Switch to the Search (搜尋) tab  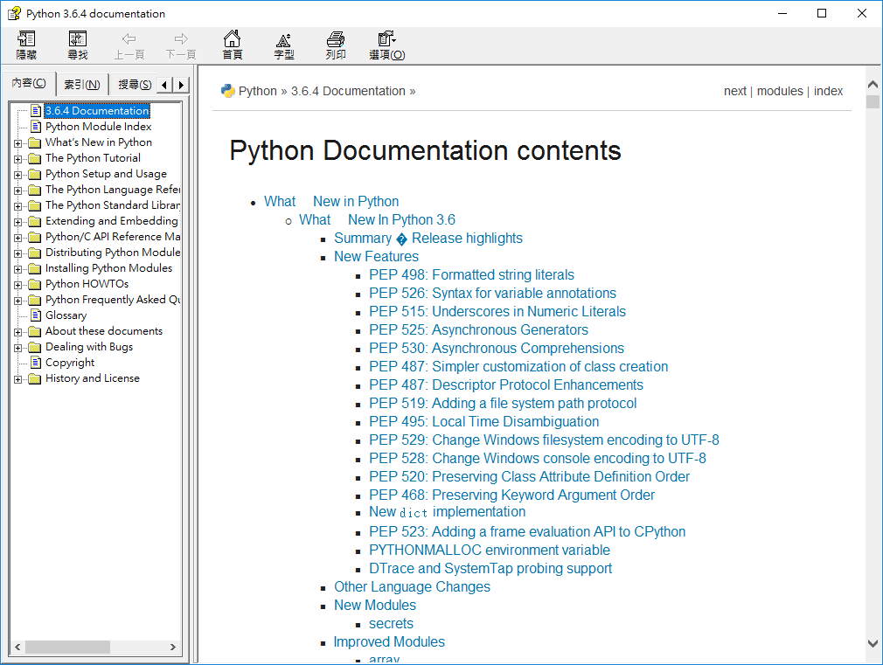coord(134,85)
